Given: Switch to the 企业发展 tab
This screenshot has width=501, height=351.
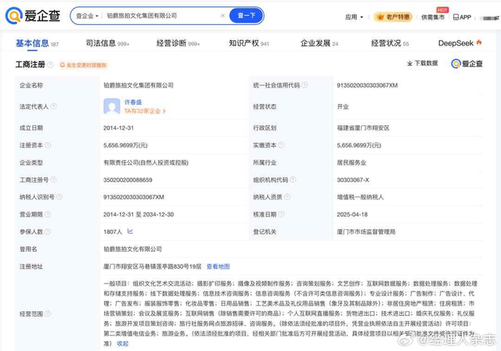Looking at the screenshot, I should click(x=319, y=43).
